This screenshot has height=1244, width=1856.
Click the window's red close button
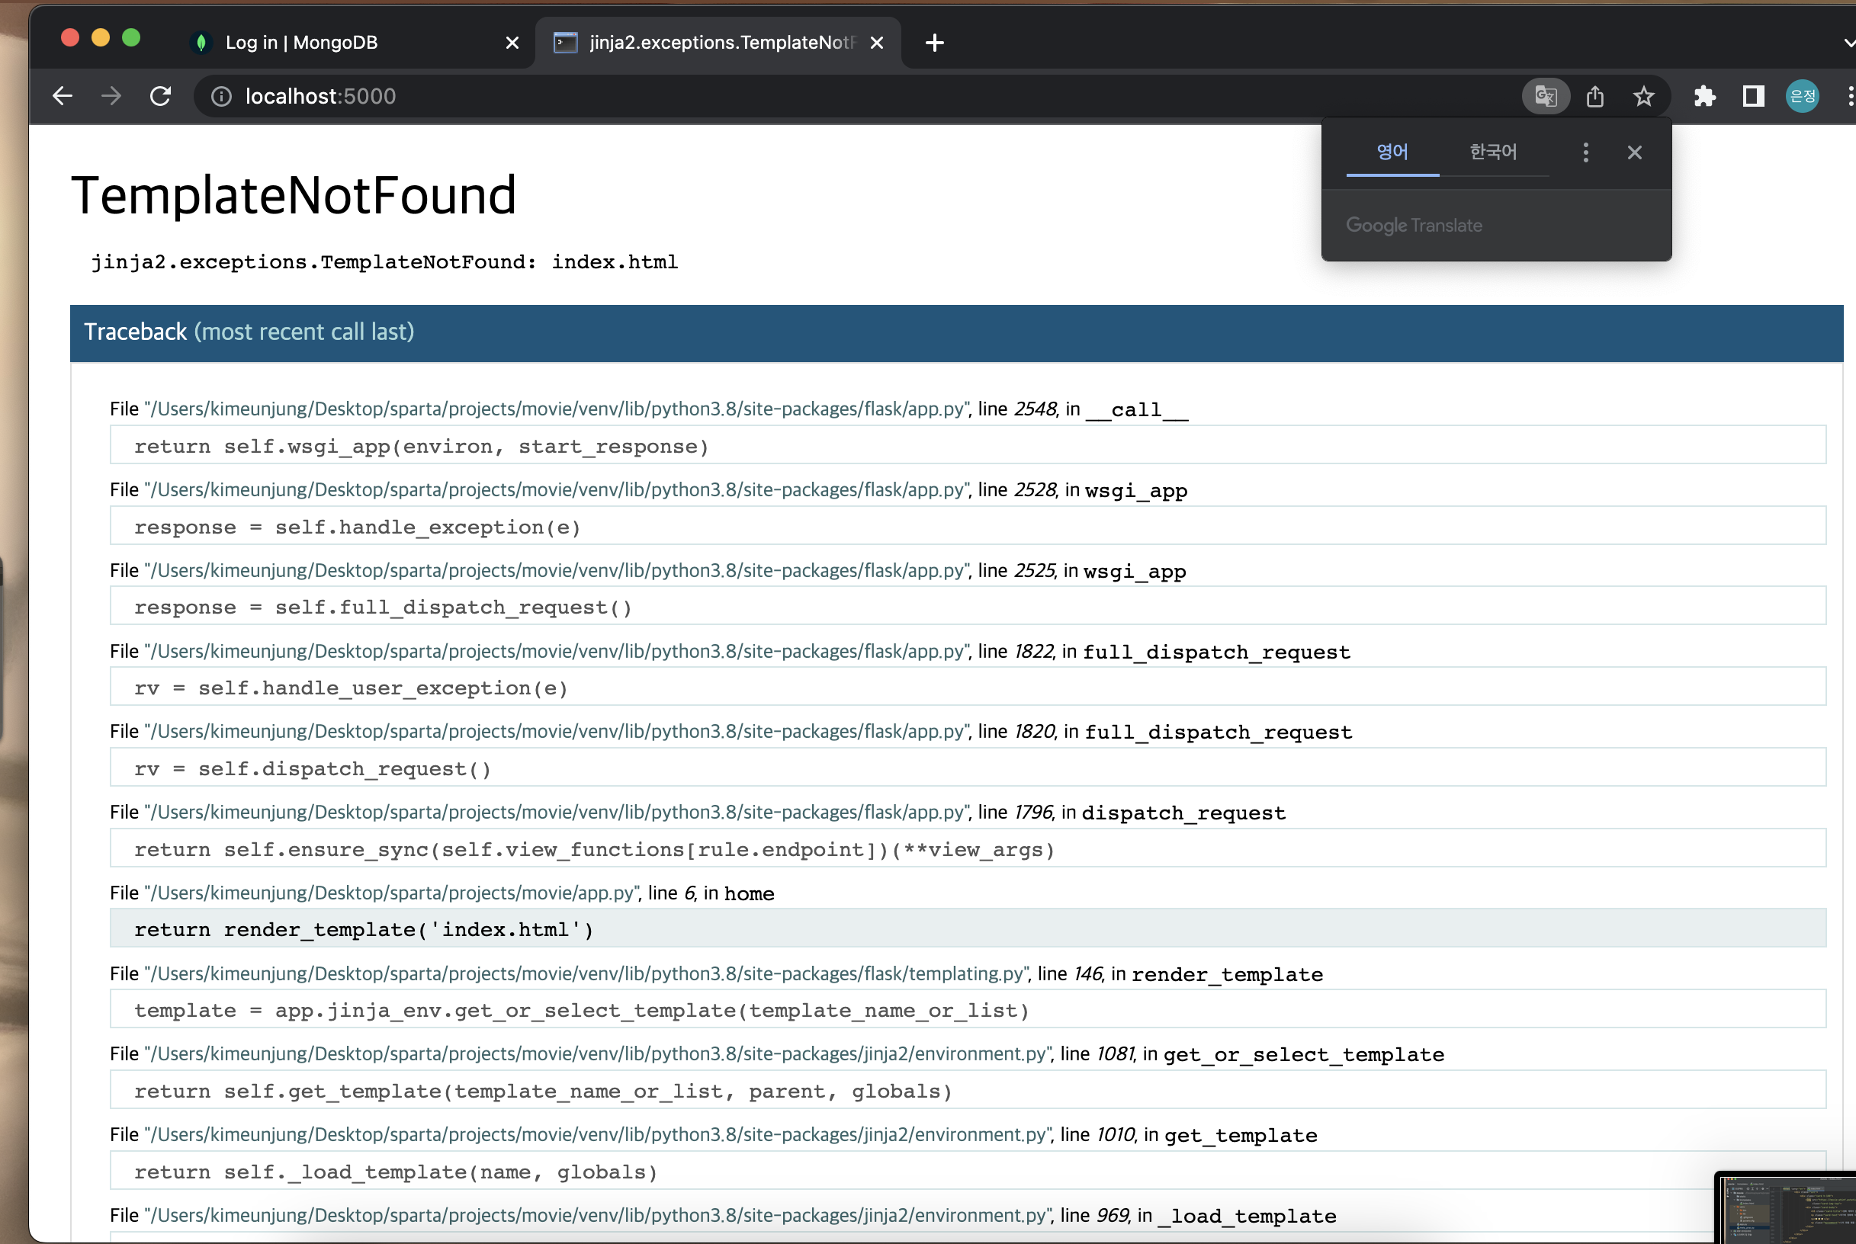point(70,37)
